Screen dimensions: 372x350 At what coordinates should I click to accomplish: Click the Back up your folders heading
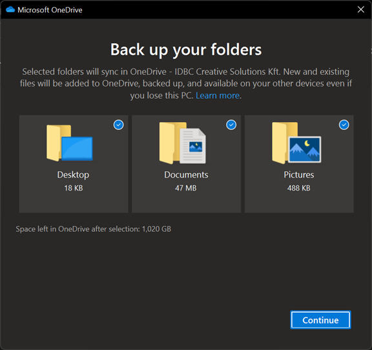tap(186, 50)
